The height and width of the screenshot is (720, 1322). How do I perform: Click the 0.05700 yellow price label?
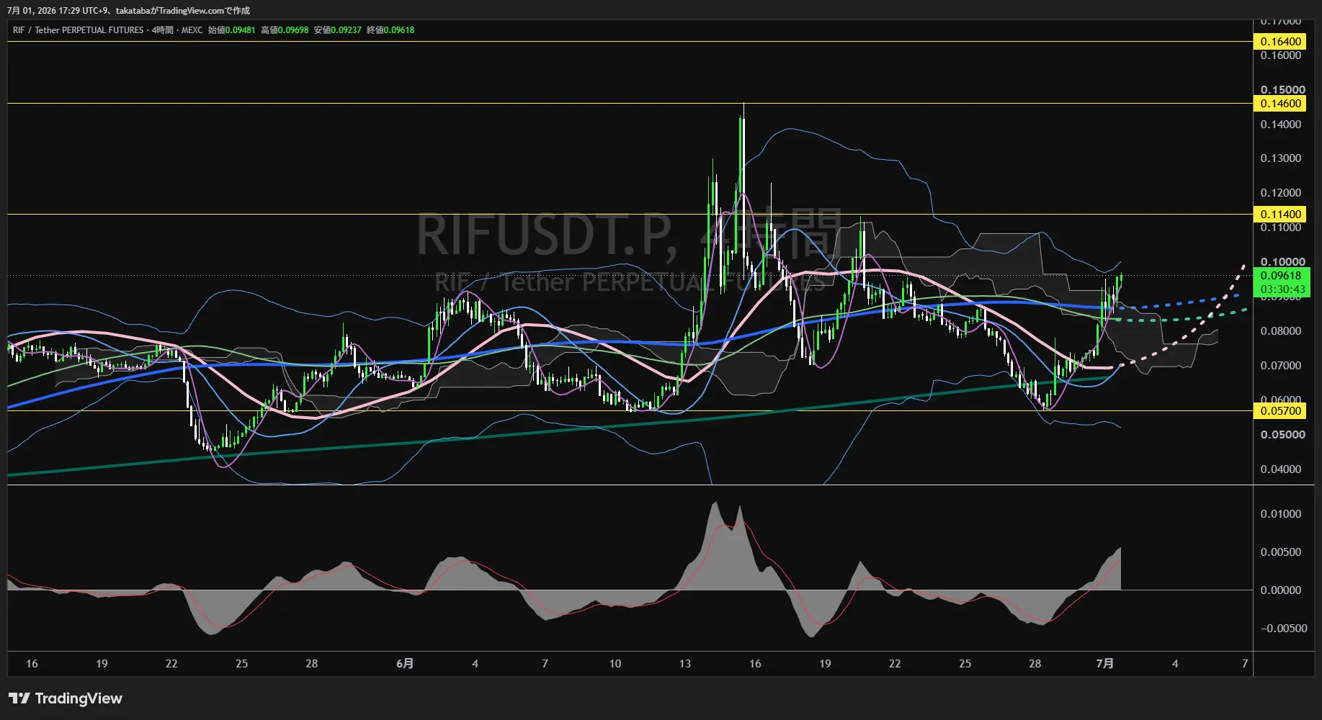(x=1281, y=411)
